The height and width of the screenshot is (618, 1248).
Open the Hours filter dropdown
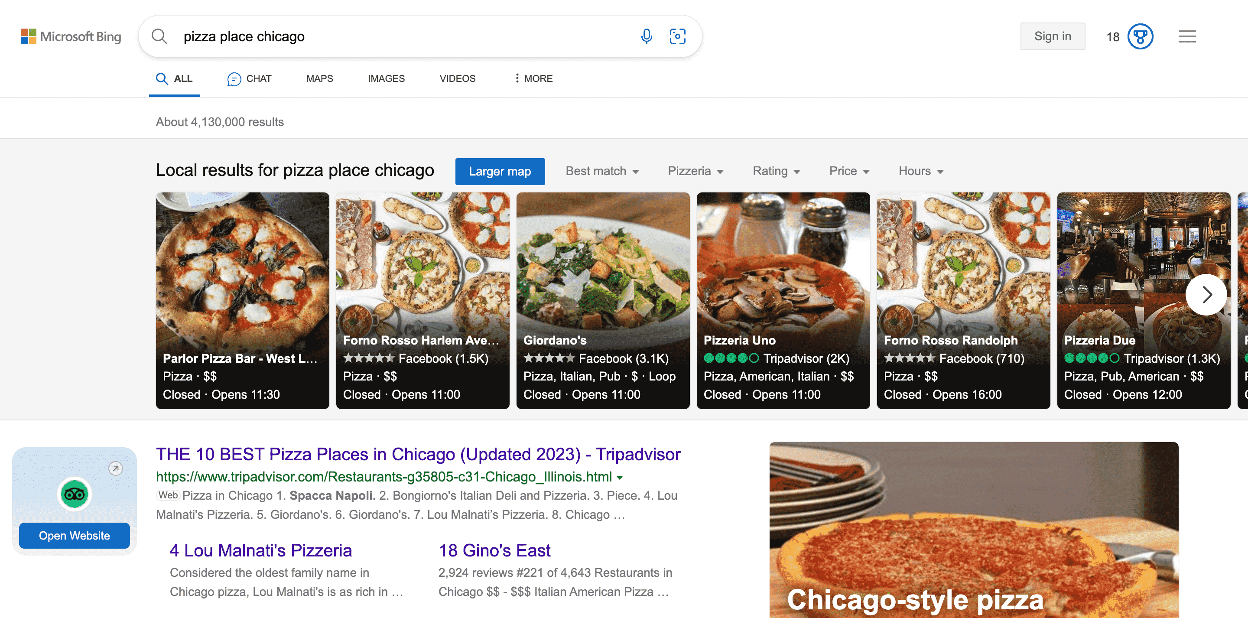(x=921, y=171)
